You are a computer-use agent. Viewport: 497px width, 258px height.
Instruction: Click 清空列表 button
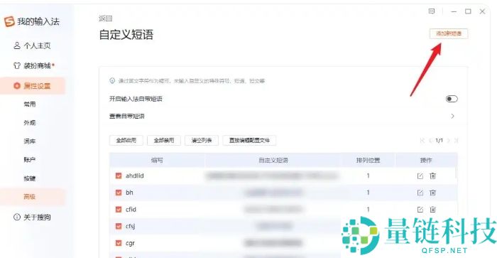[202, 140]
